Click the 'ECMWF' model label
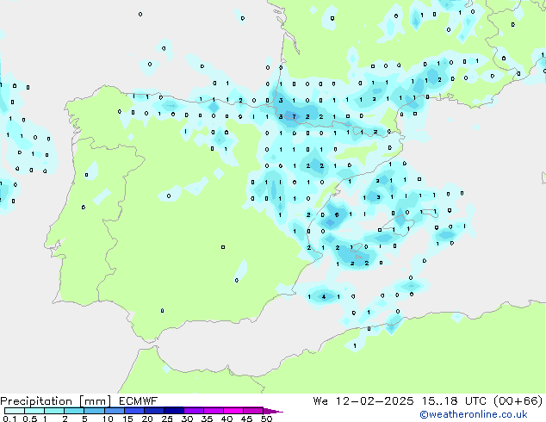Image resolution: width=546 pixels, height=422 pixels. [139, 400]
